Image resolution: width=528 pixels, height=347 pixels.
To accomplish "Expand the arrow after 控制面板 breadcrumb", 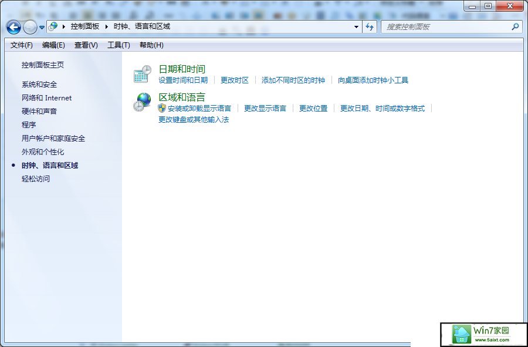I will tap(106, 26).
